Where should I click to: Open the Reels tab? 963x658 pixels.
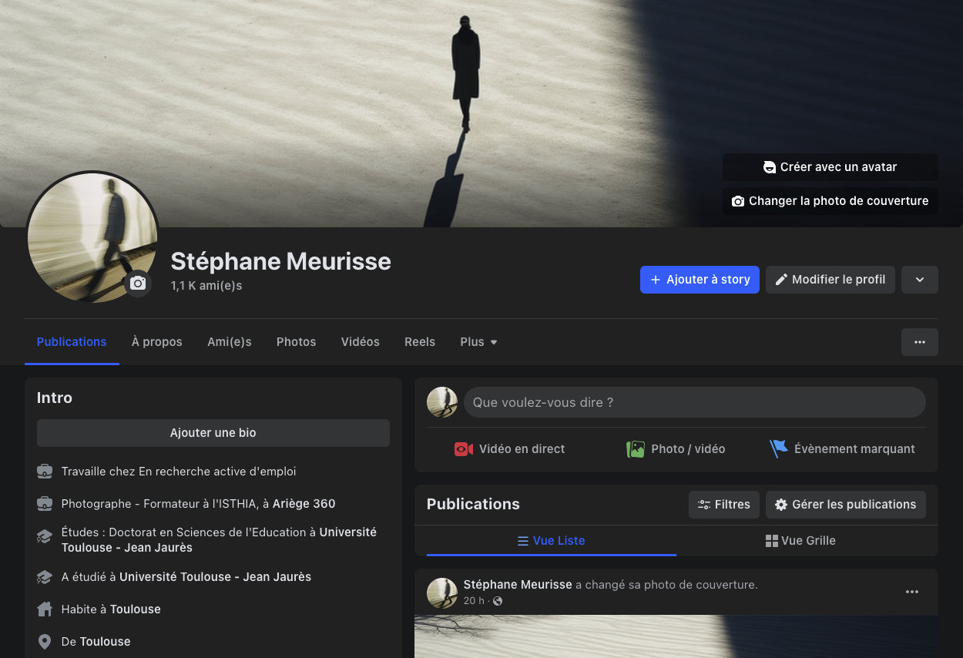[420, 342]
